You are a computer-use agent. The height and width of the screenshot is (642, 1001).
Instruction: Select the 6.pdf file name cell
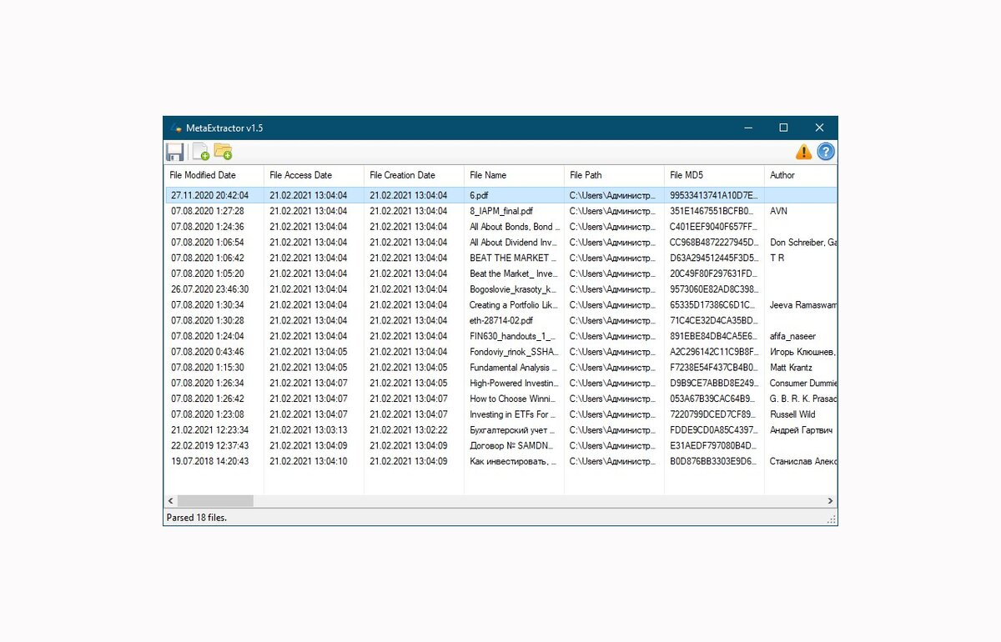[479, 195]
